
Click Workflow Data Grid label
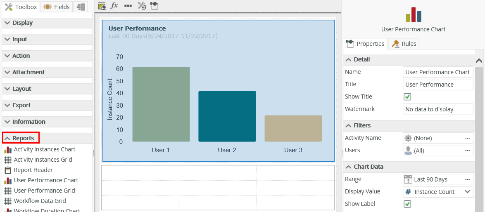[x=40, y=201]
